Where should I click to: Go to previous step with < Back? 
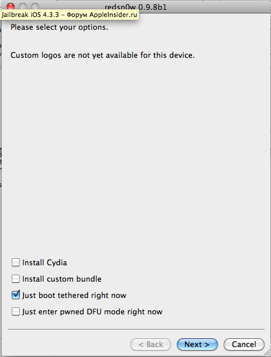coord(151,345)
